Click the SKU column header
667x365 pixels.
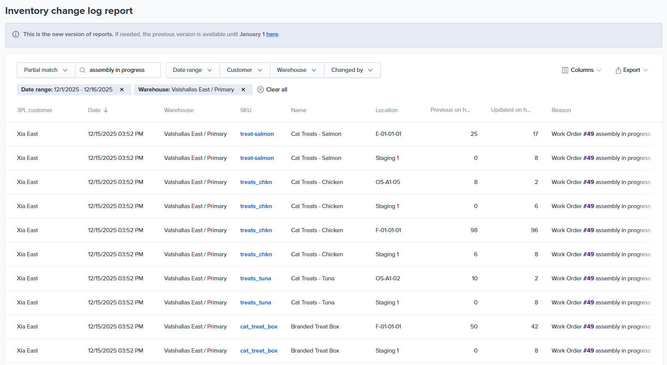pyautogui.click(x=246, y=110)
